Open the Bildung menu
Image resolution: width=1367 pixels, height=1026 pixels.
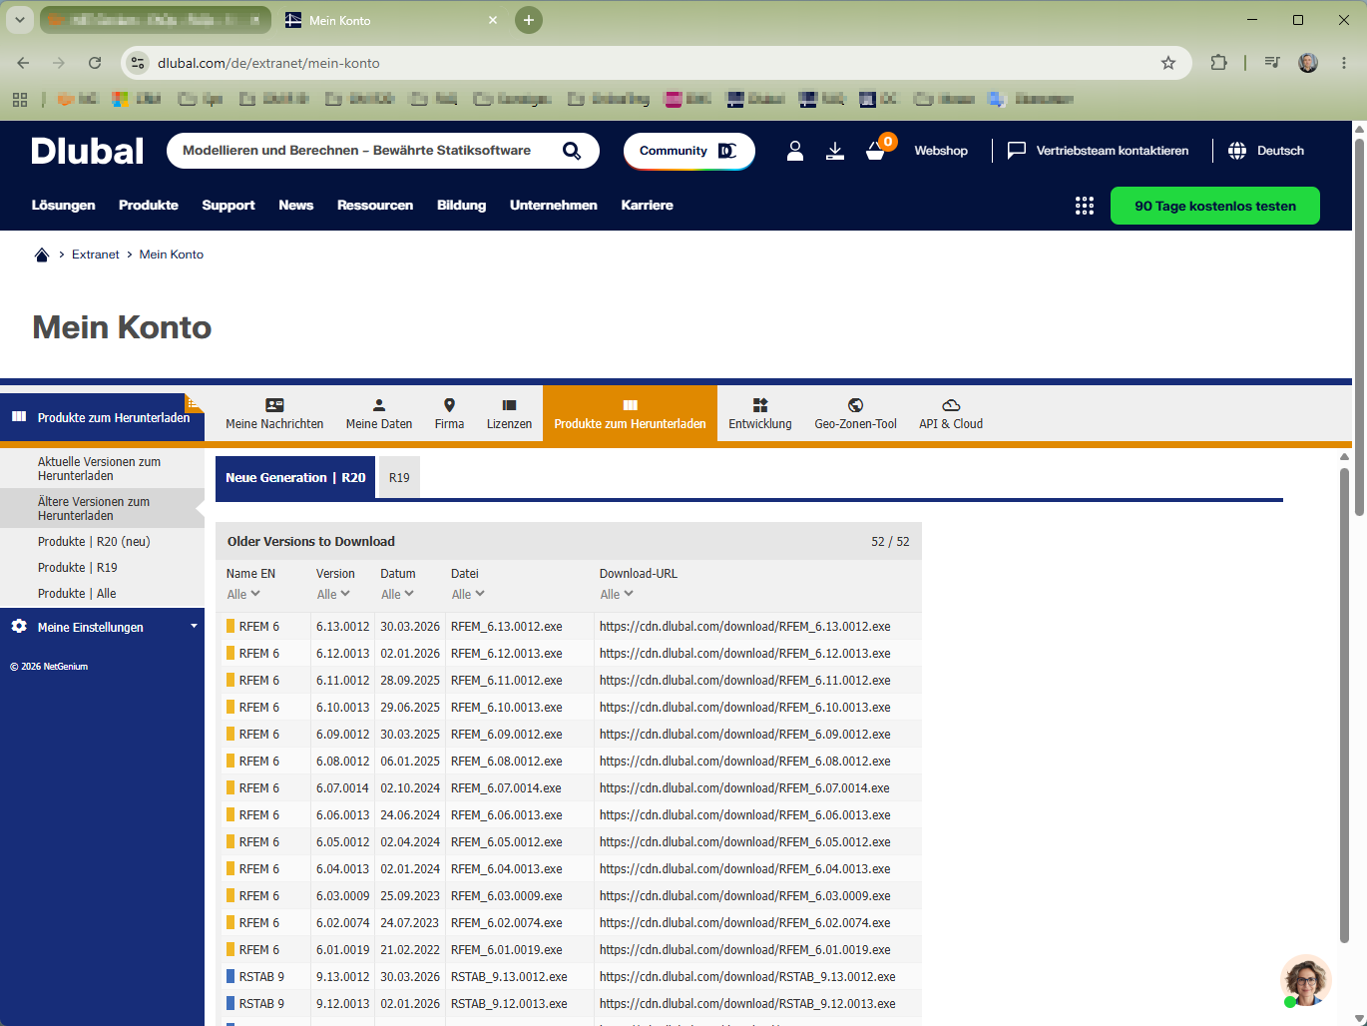click(462, 206)
